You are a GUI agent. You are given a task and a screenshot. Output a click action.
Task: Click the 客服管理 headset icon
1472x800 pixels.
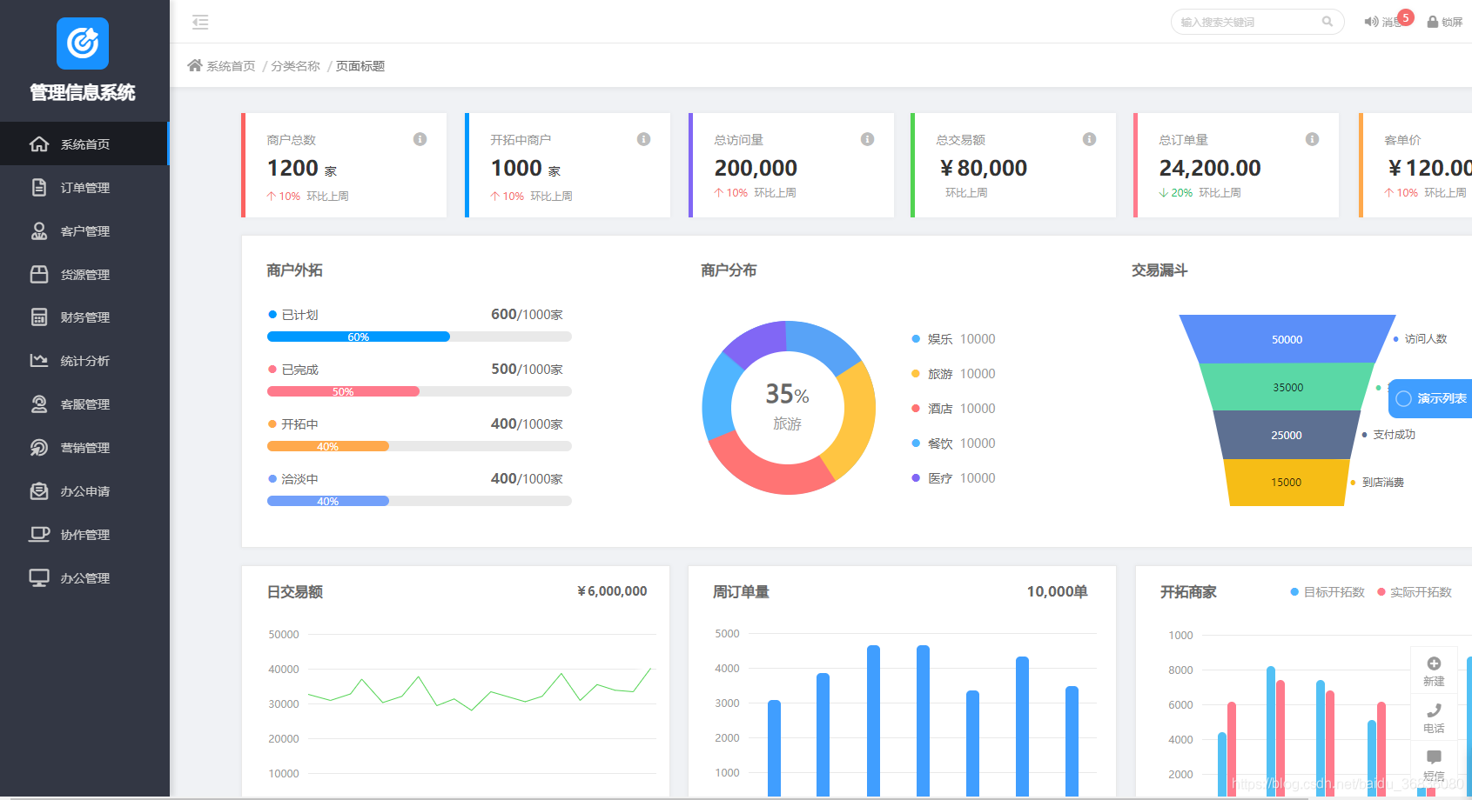point(39,404)
